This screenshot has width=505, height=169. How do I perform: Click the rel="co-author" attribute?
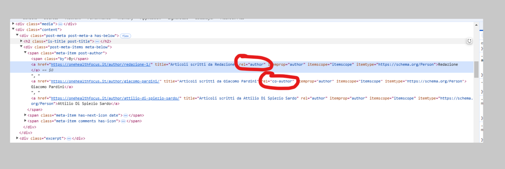pos(279,82)
